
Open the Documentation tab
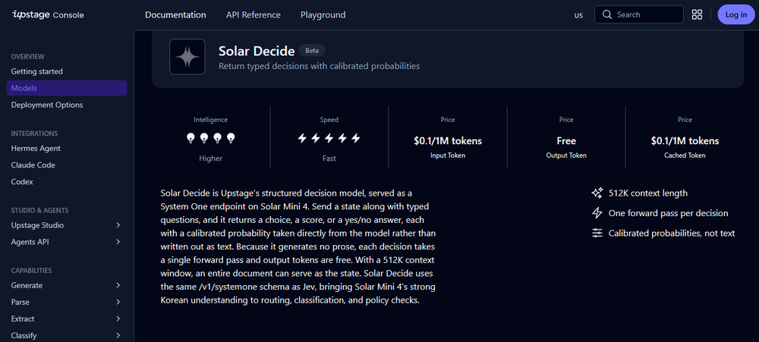click(175, 15)
